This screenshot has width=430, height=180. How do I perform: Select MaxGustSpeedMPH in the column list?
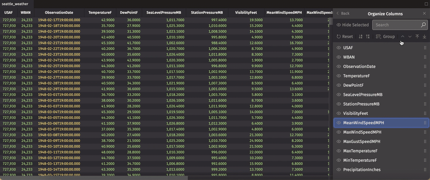click(361, 142)
